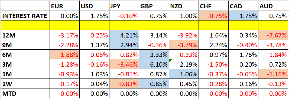Select the AUD 12M cell -7.67%

click(273, 35)
